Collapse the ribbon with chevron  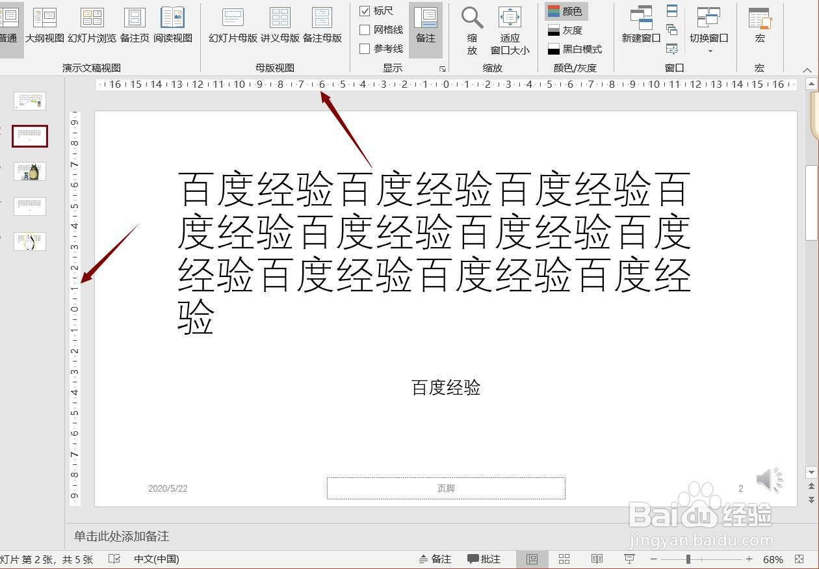(x=807, y=69)
